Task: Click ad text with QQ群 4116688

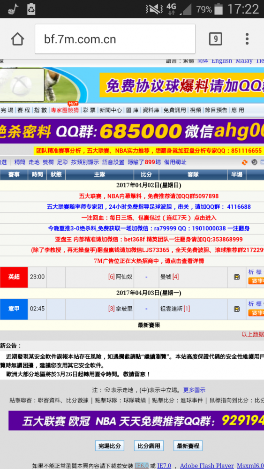Action: click(149, 207)
